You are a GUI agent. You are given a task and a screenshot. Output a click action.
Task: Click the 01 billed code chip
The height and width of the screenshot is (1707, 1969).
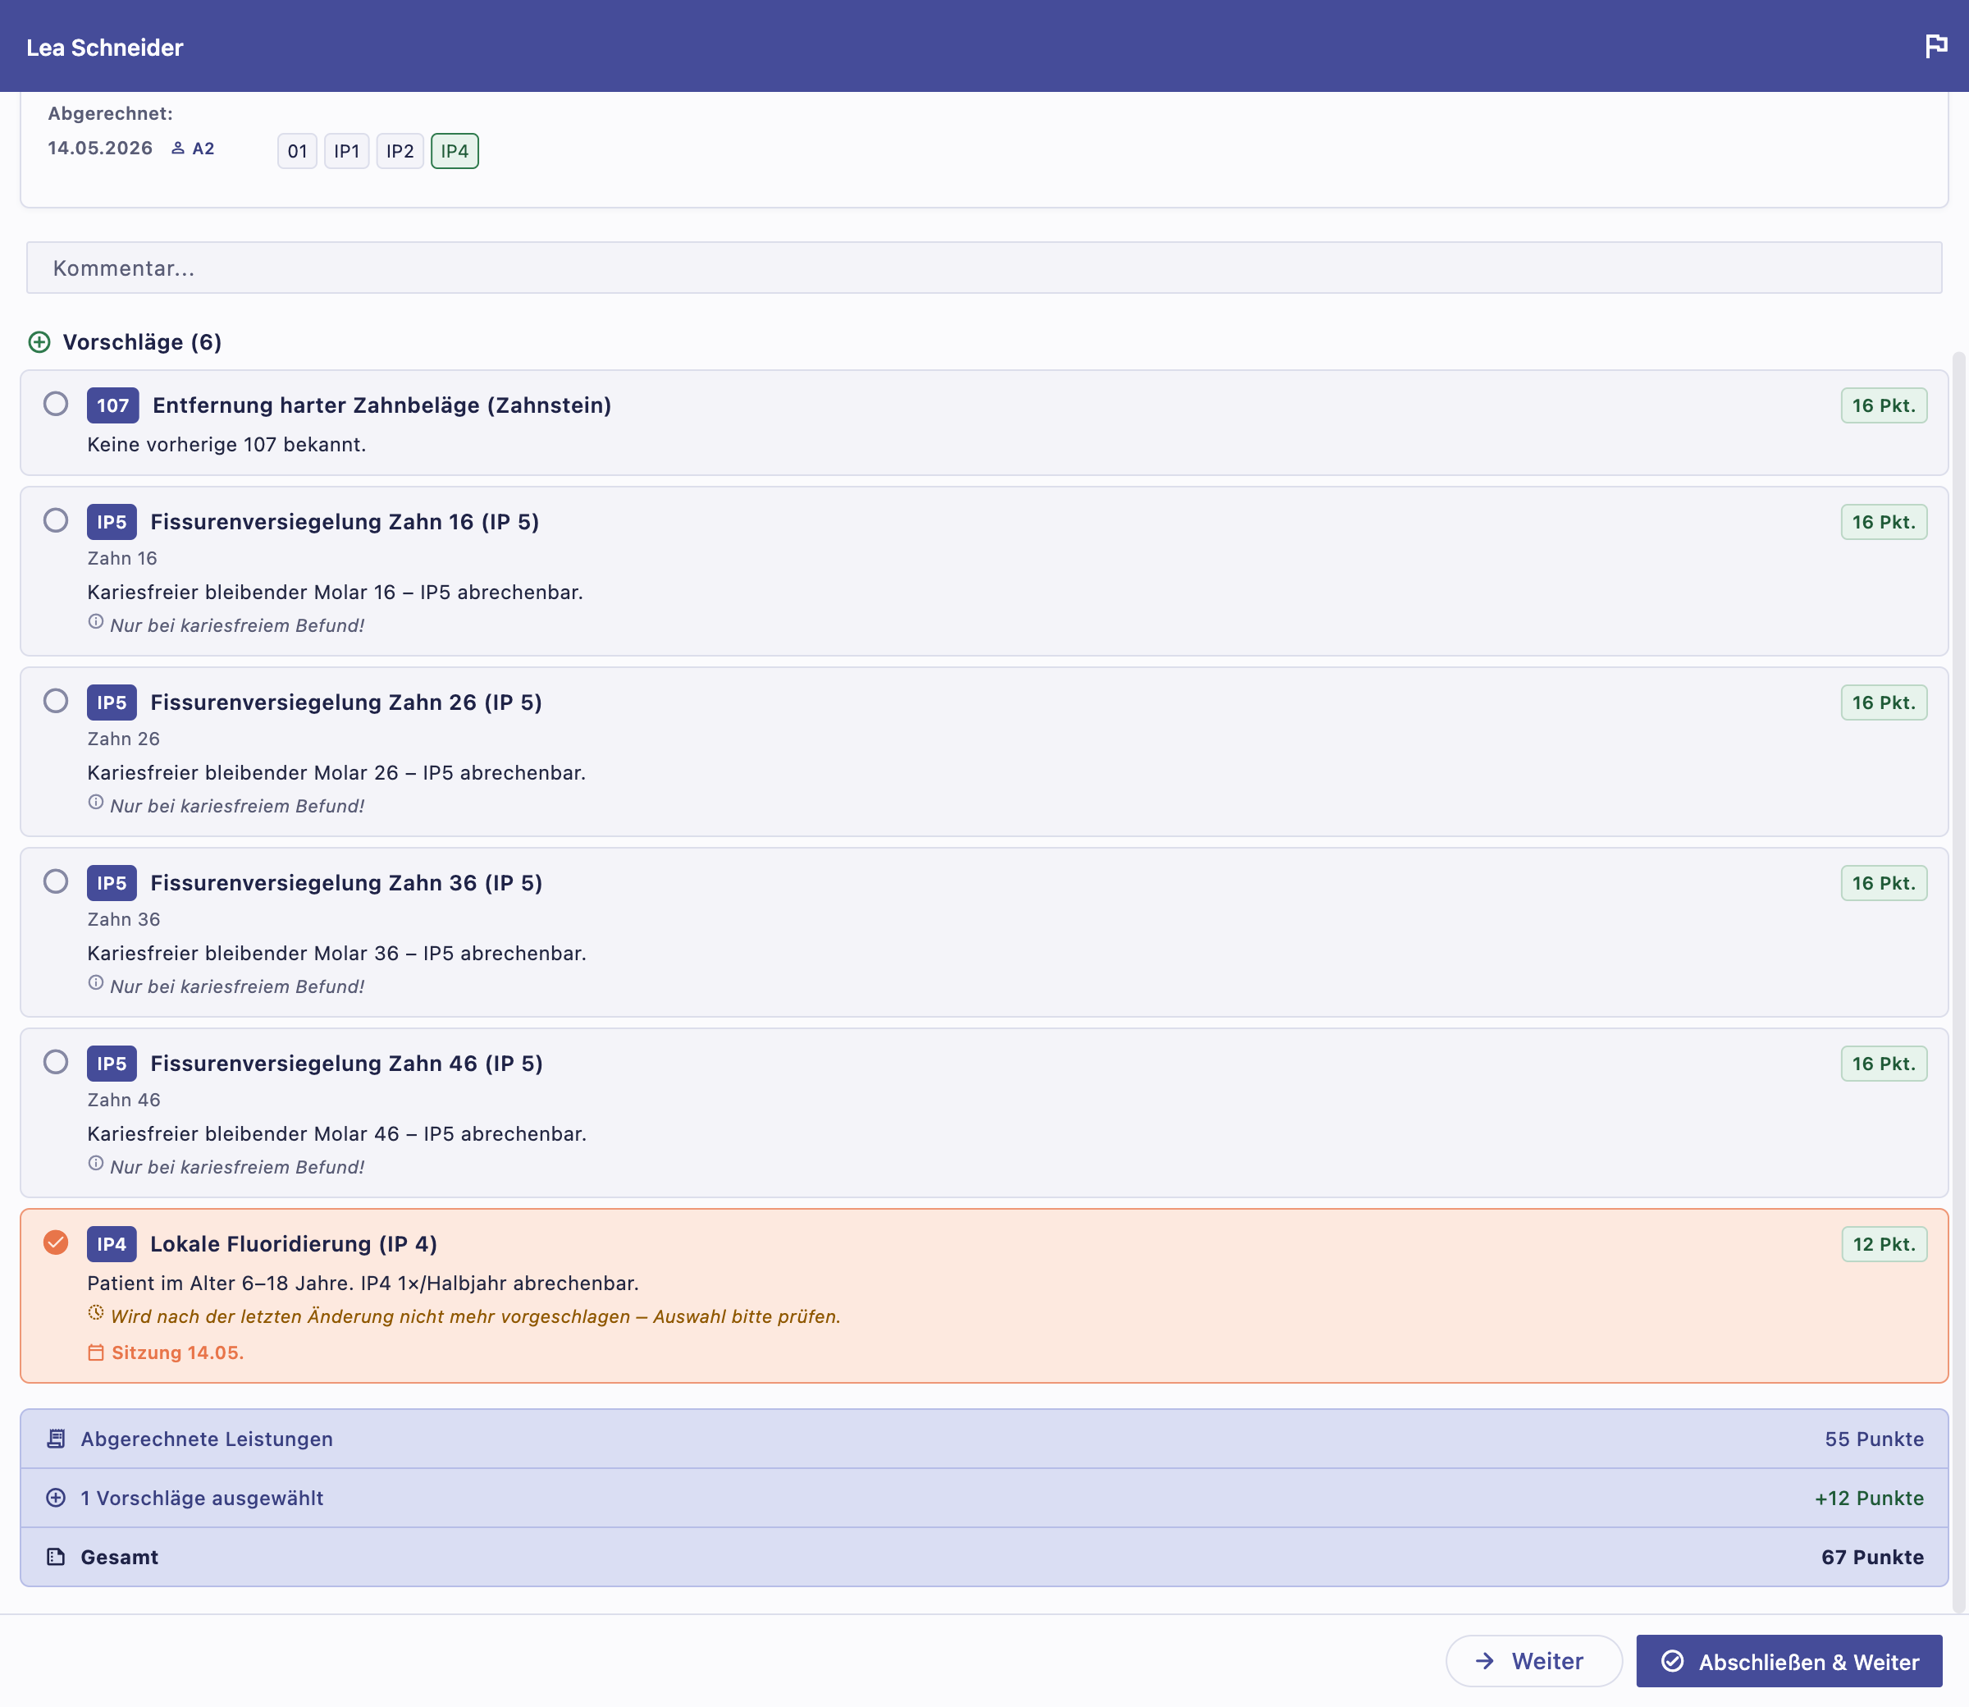pos(297,152)
